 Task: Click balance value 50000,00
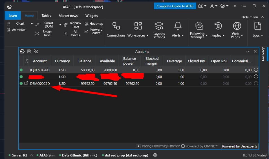(x=88, y=70)
